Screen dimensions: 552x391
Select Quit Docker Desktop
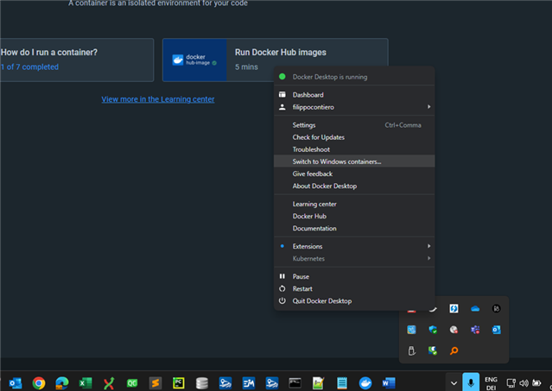coord(354,301)
